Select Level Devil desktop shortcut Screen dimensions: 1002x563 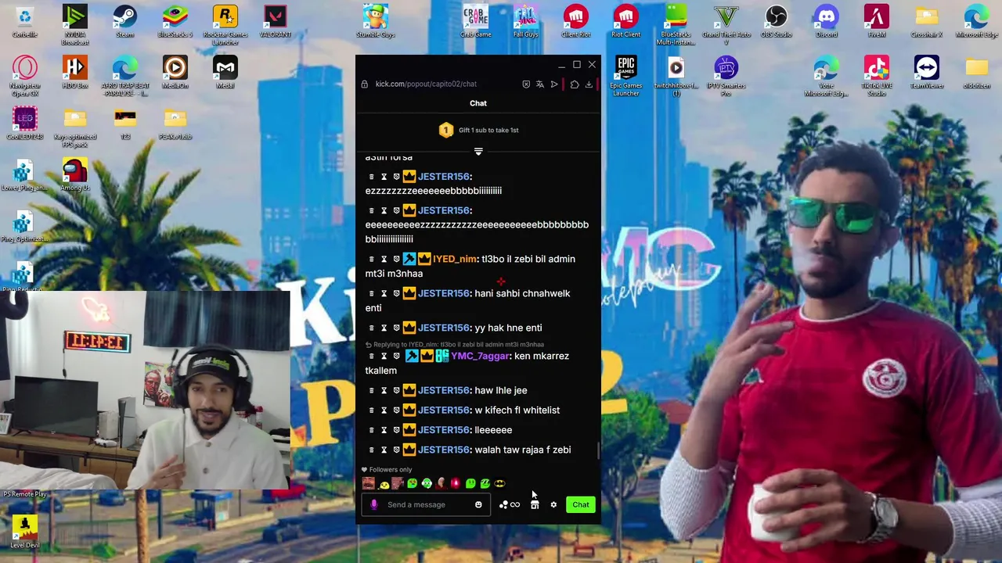pyautogui.click(x=24, y=533)
